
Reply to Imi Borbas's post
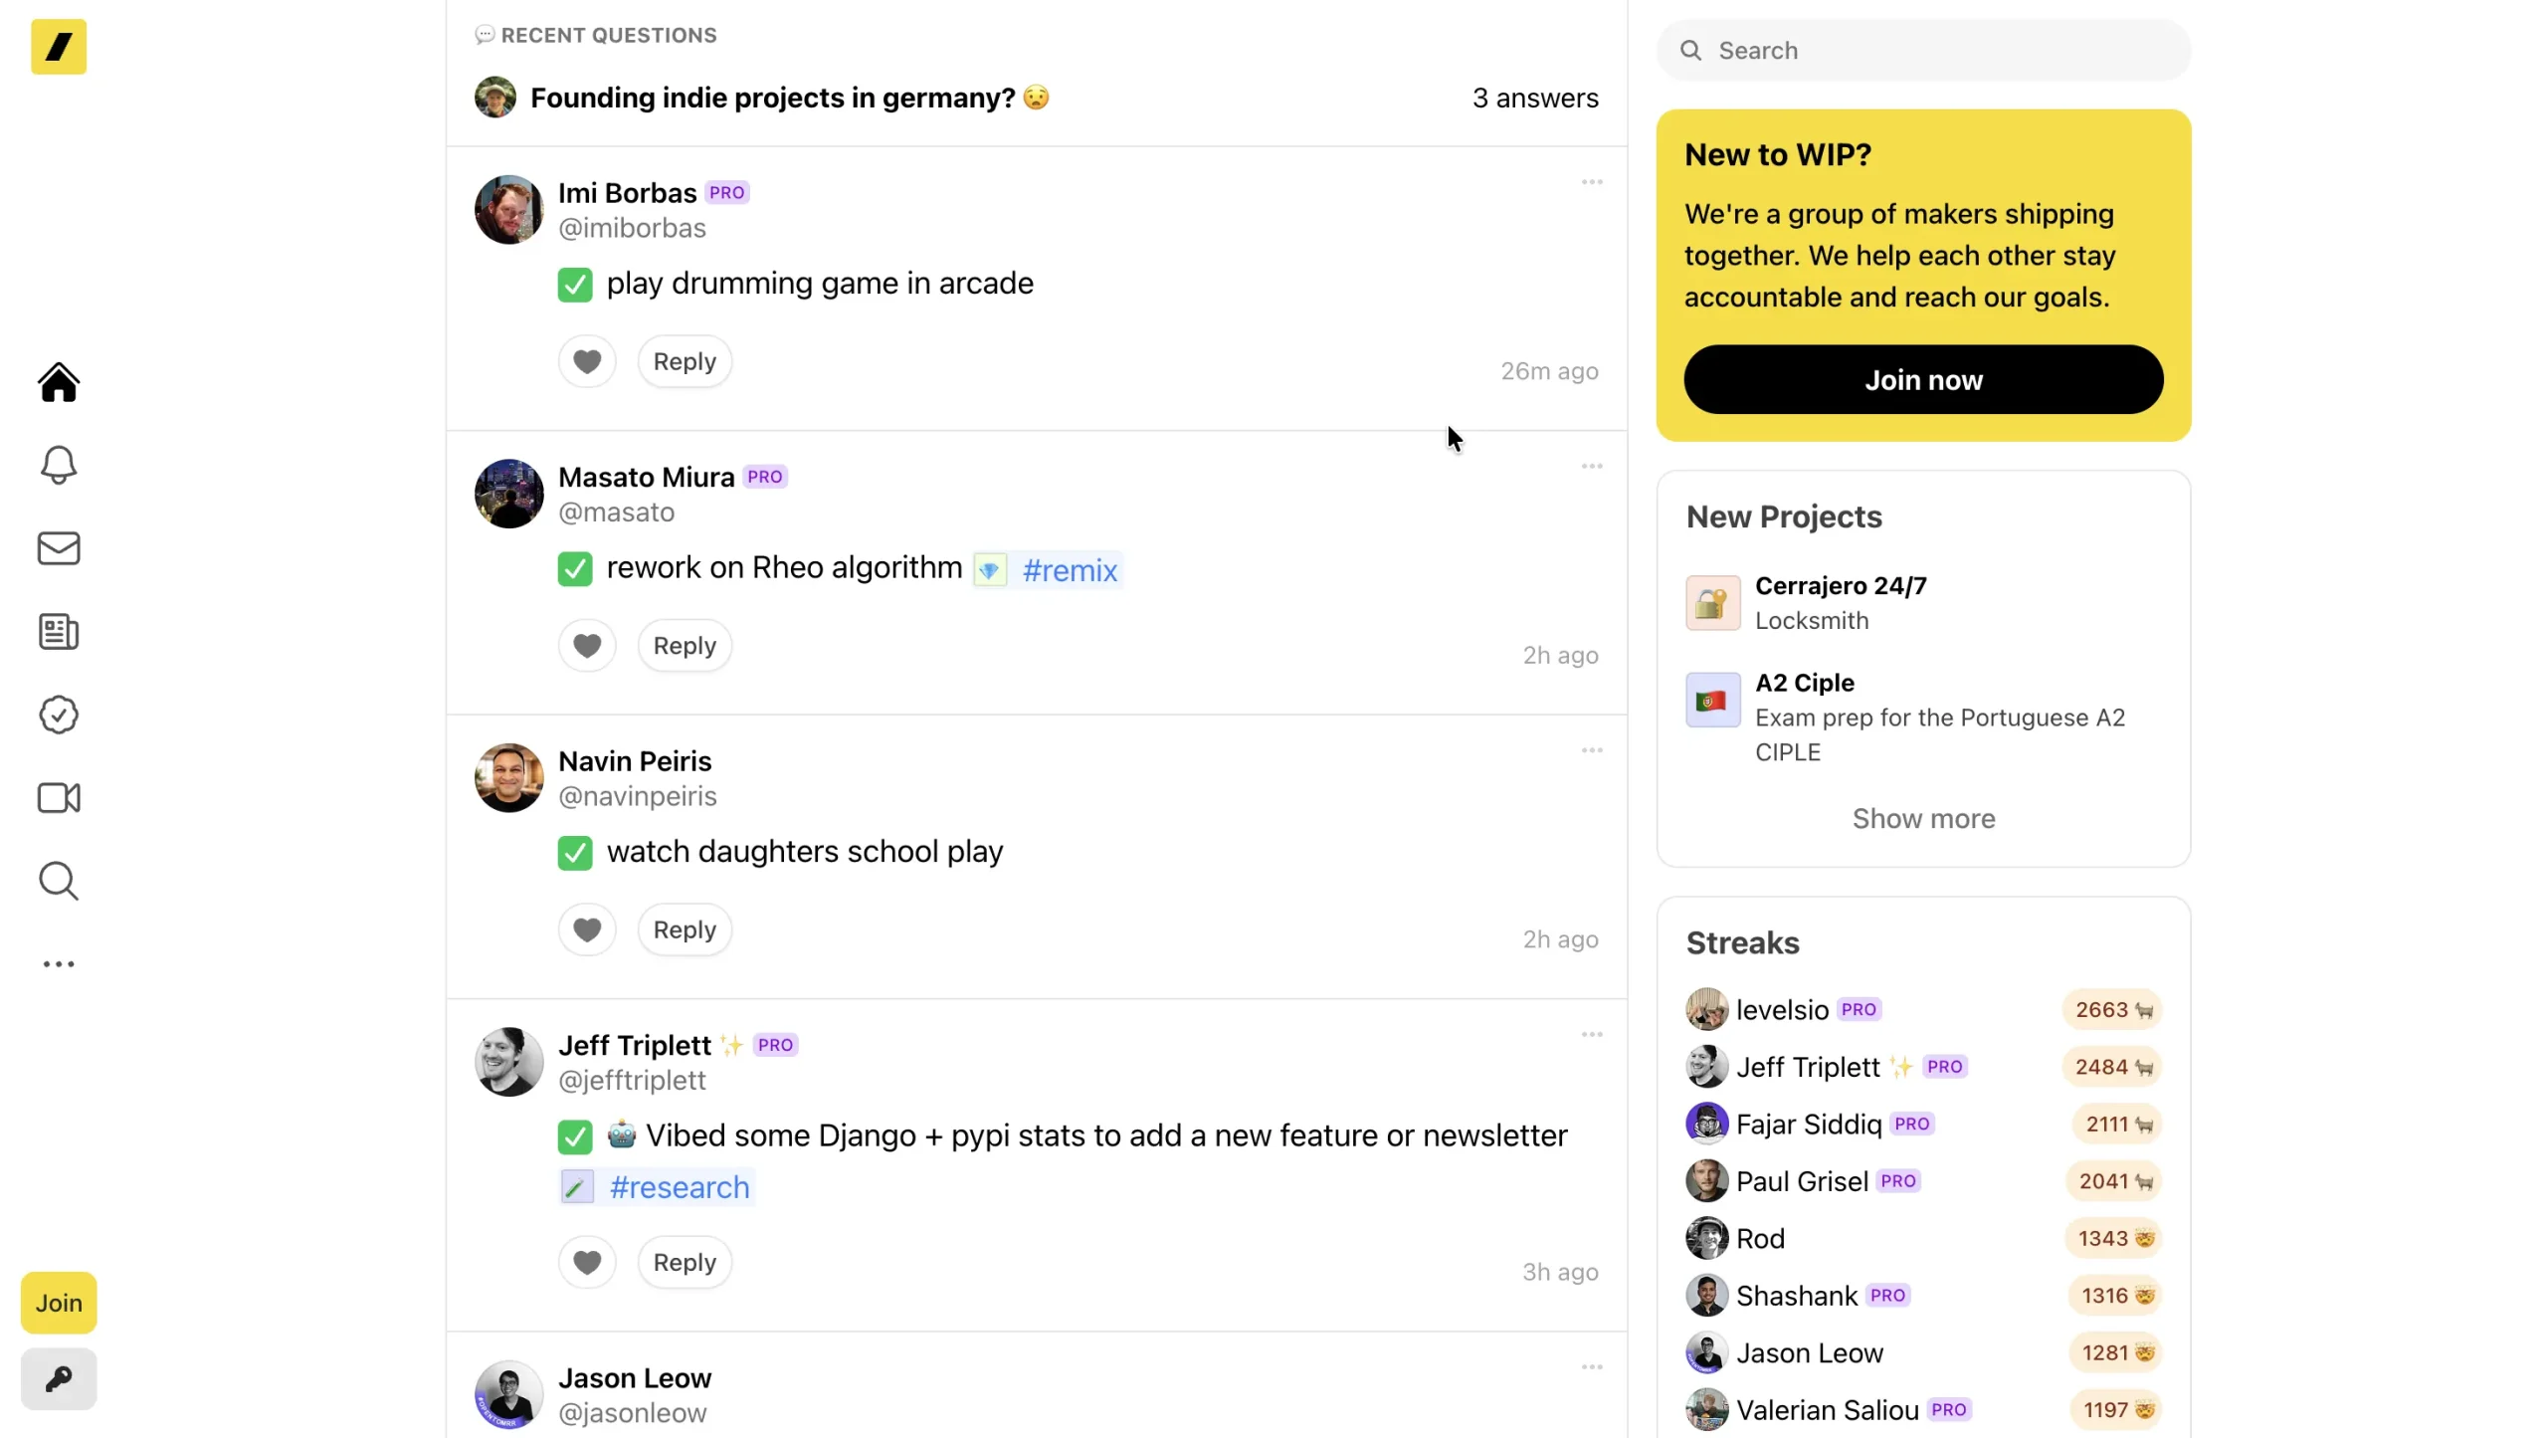[685, 361]
